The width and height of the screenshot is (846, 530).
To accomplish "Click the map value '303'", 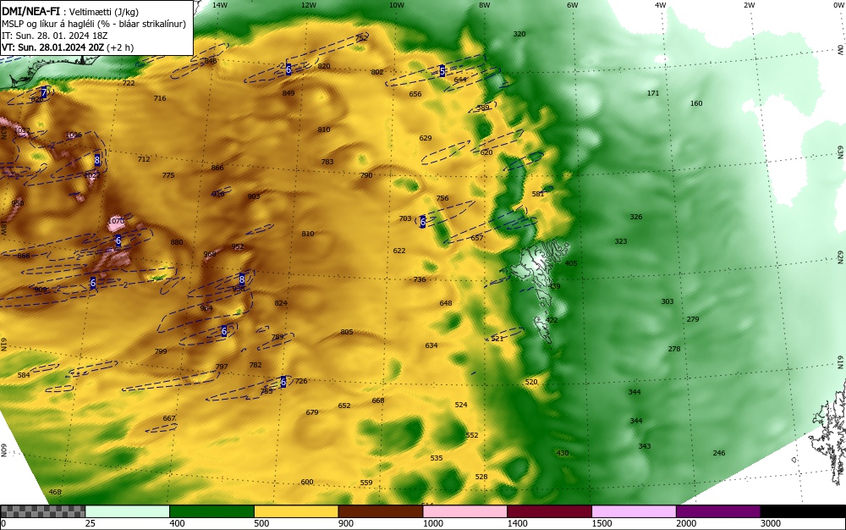I will [667, 301].
